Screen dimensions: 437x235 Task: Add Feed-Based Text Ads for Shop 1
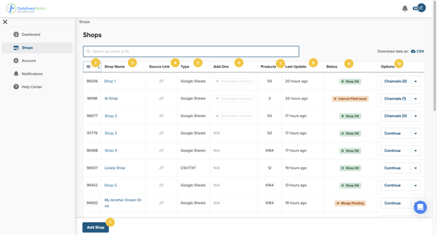pos(234,81)
